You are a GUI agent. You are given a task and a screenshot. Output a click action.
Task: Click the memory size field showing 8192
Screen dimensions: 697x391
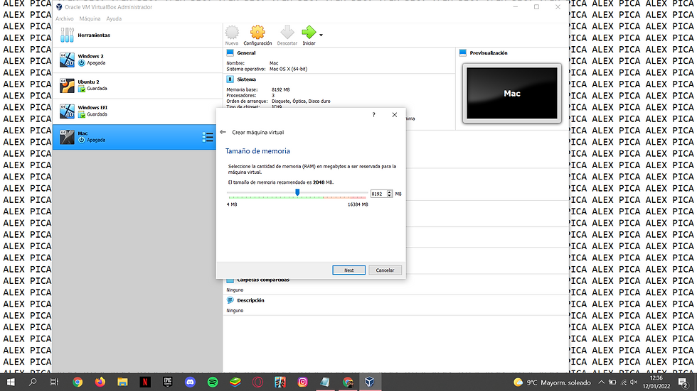coord(378,194)
